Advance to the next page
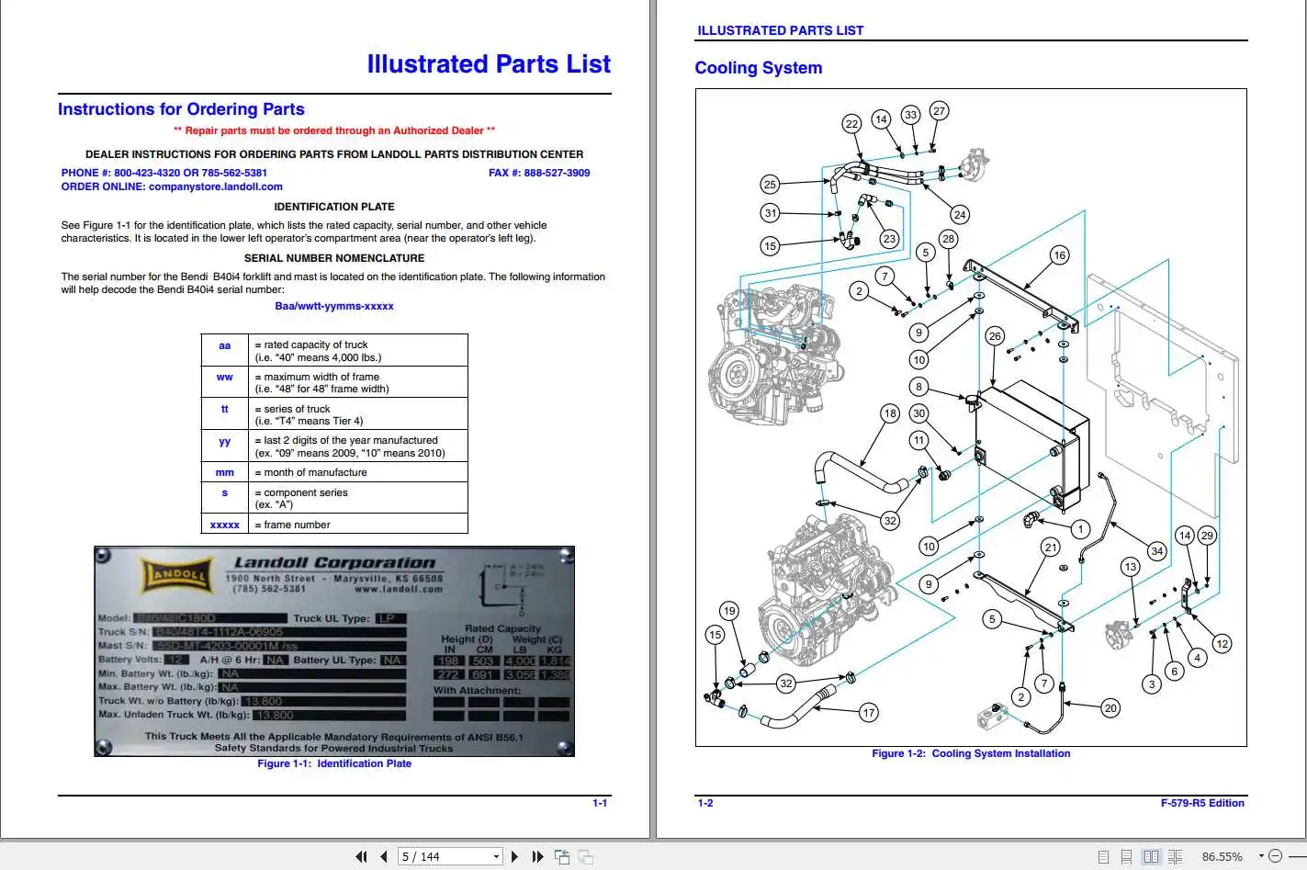Viewport: 1307px width, 870px height. [x=514, y=855]
